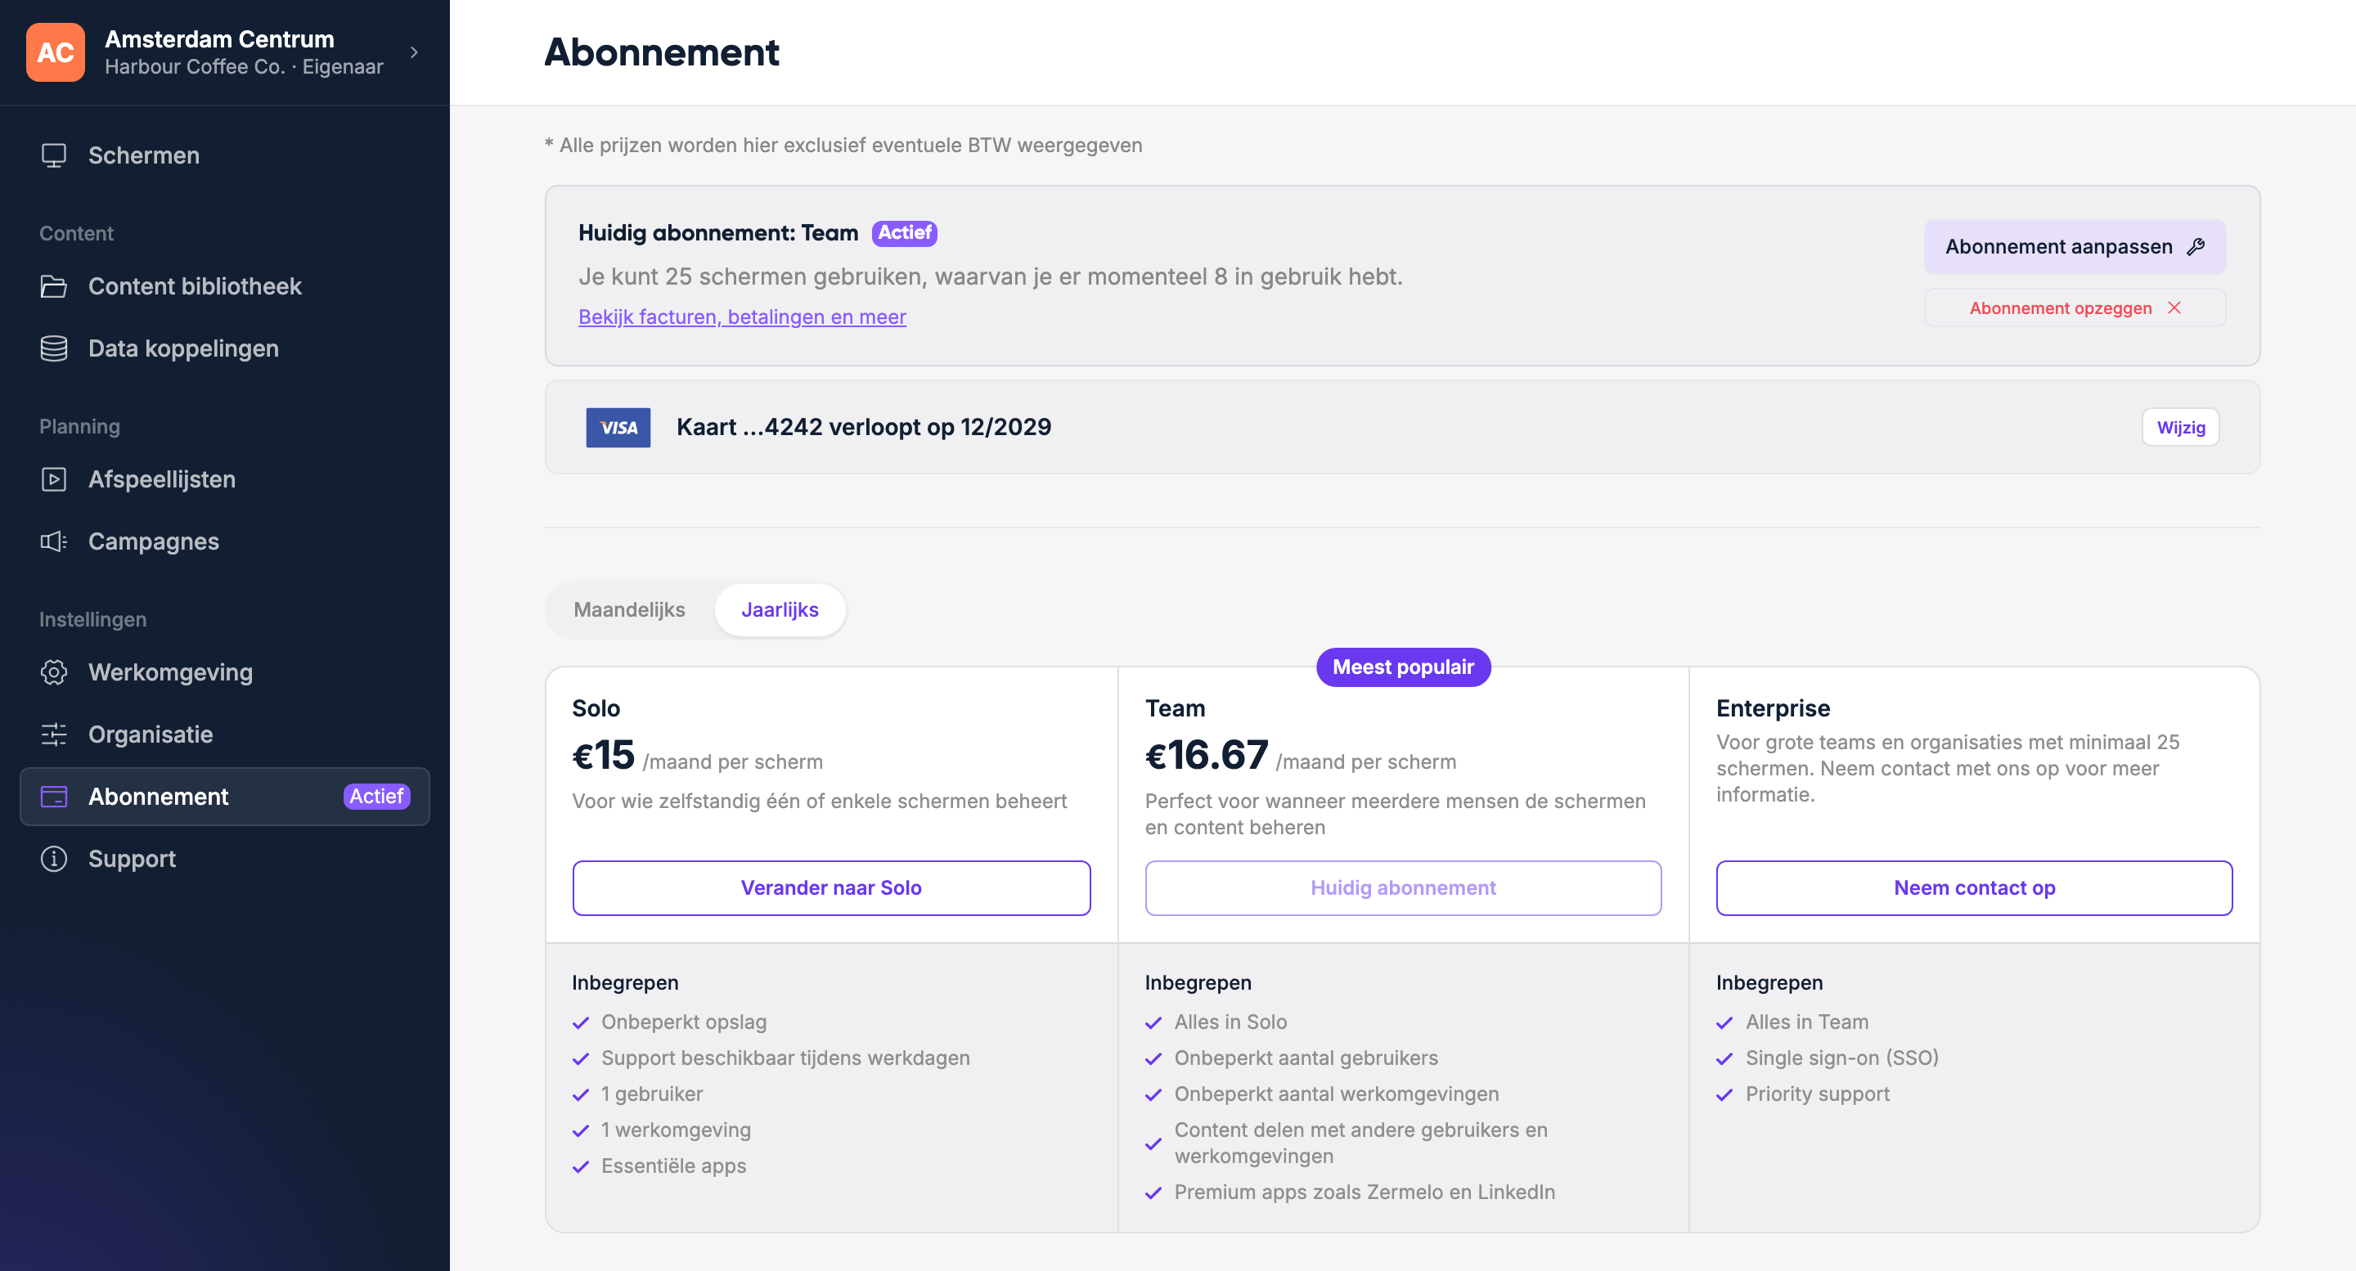Image resolution: width=2356 pixels, height=1271 pixels.
Task: Click the Campagnes megaphone icon
Action: (x=54, y=541)
